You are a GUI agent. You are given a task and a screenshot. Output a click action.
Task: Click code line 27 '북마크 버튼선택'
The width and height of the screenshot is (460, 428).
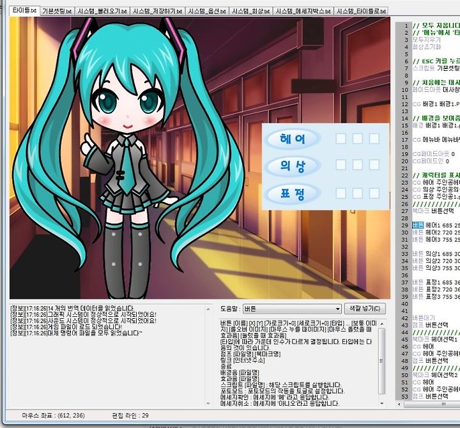pyautogui.click(x=433, y=211)
